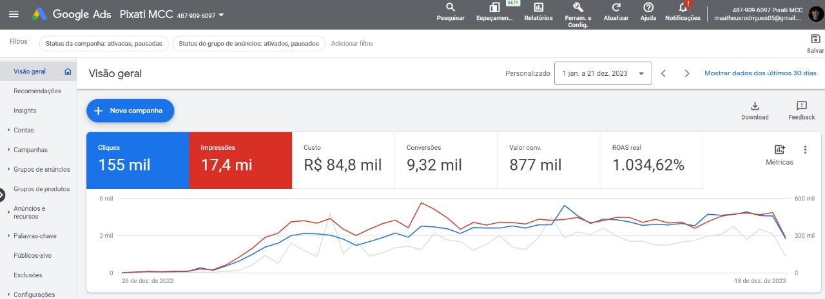Select the blue Cliques metric card
Image resolution: width=825 pixels, height=299 pixels.
pos(137,160)
